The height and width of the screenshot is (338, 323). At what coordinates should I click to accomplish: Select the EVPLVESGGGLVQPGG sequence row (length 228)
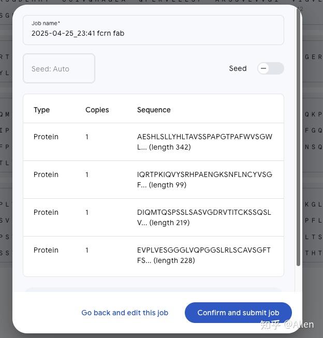204,255
